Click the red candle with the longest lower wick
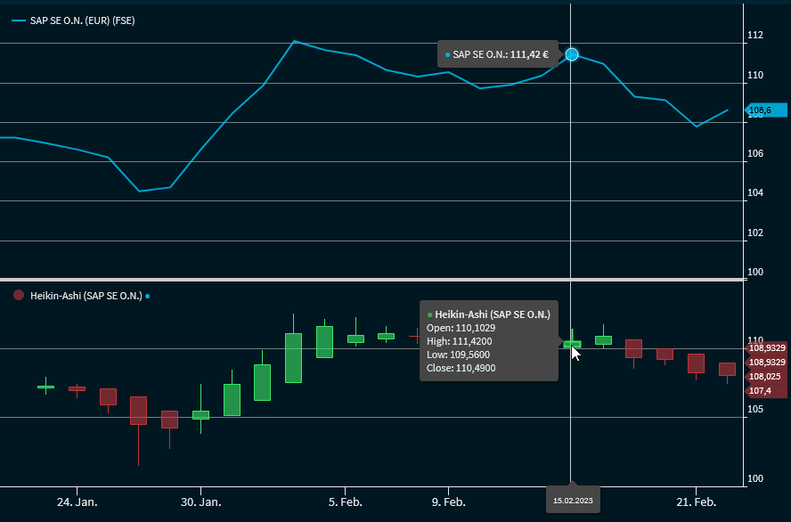Viewport: 791px width, 522px height. tap(138, 410)
